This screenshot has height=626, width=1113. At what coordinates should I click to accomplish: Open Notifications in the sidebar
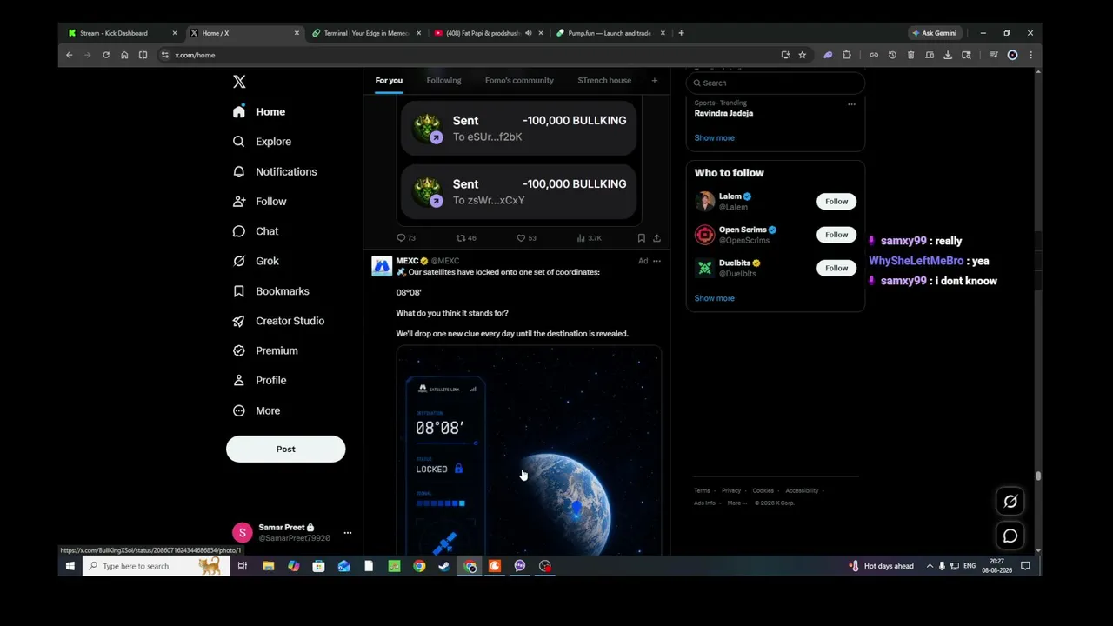coord(275,171)
